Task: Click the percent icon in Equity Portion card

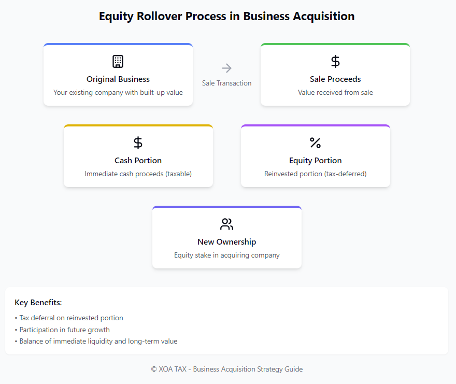Action: point(315,143)
